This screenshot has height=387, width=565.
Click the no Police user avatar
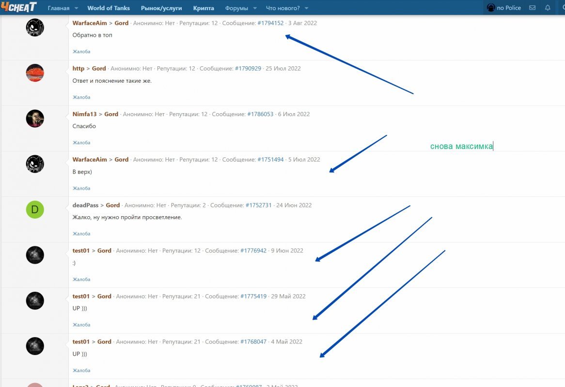pos(491,8)
